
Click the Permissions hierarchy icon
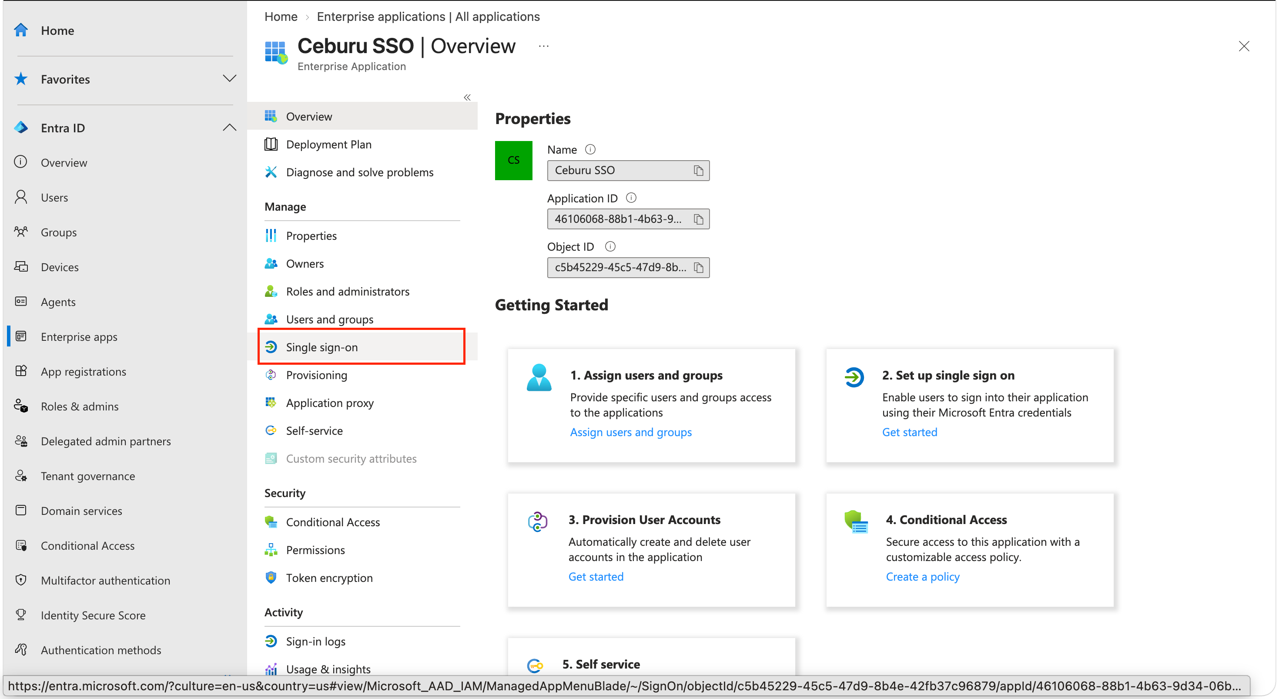(x=271, y=550)
